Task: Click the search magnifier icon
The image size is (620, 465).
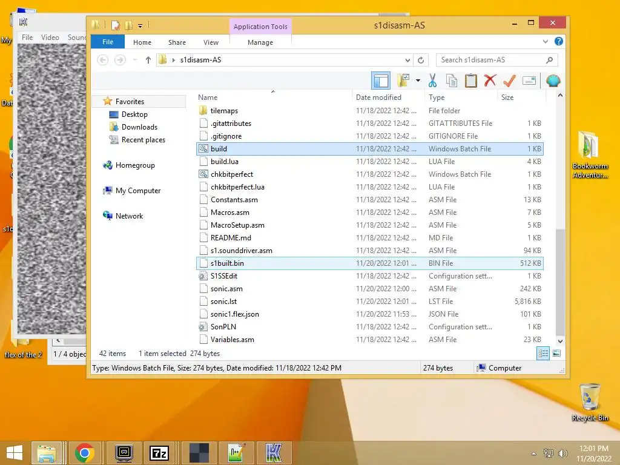Action: point(549,60)
